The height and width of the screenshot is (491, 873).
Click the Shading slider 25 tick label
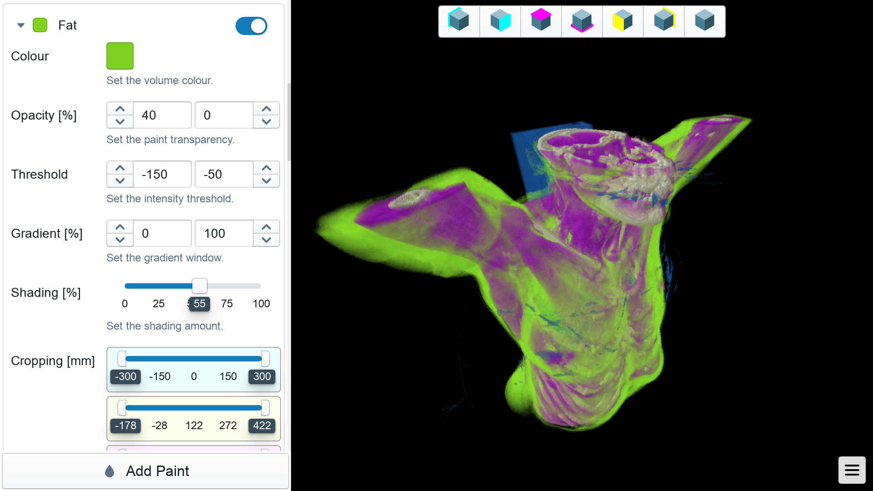(x=159, y=304)
